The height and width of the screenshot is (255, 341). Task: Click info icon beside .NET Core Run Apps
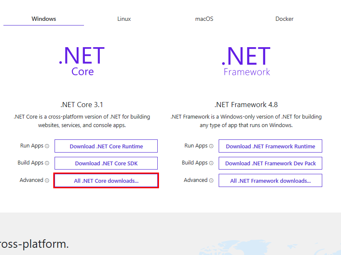[47, 146]
